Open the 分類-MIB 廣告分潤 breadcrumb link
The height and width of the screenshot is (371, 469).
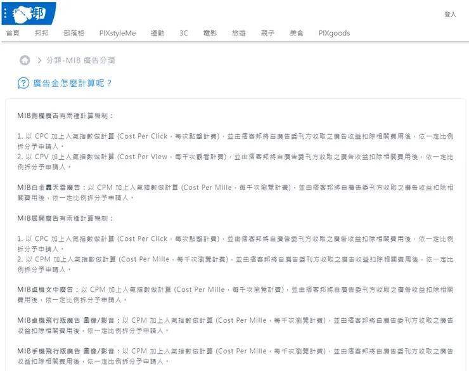[80, 60]
